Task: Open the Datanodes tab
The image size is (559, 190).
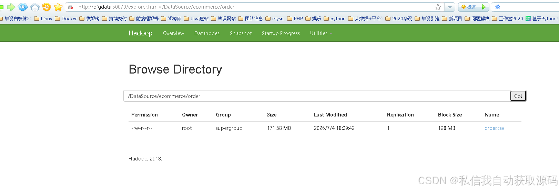Action: [x=207, y=33]
